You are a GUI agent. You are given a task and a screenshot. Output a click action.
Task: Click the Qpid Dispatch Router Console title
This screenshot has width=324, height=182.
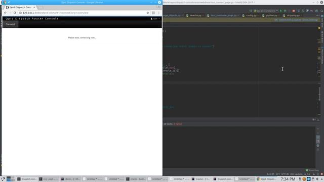32,19
